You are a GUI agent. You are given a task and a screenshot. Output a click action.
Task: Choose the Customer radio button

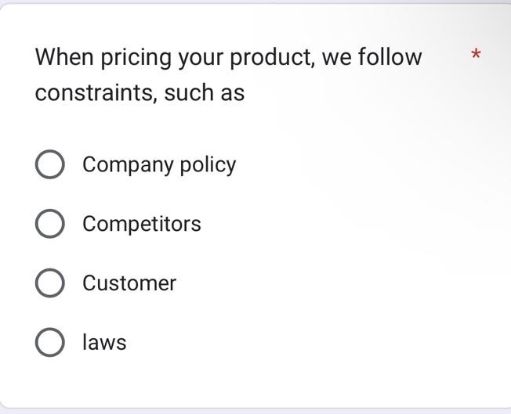pos(49,283)
